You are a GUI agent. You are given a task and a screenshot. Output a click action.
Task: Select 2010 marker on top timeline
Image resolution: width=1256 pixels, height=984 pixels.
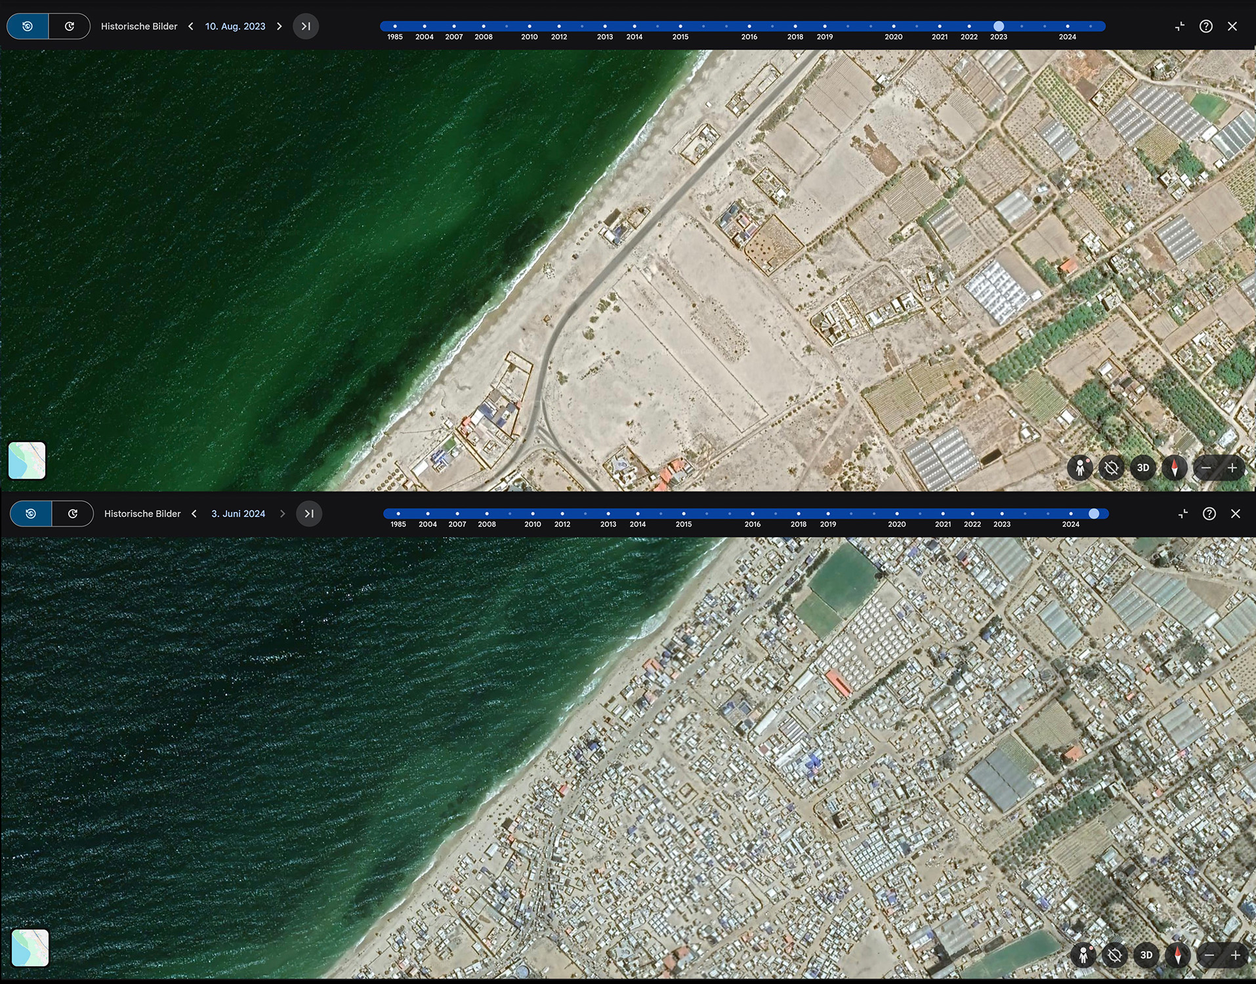(x=530, y=26)
